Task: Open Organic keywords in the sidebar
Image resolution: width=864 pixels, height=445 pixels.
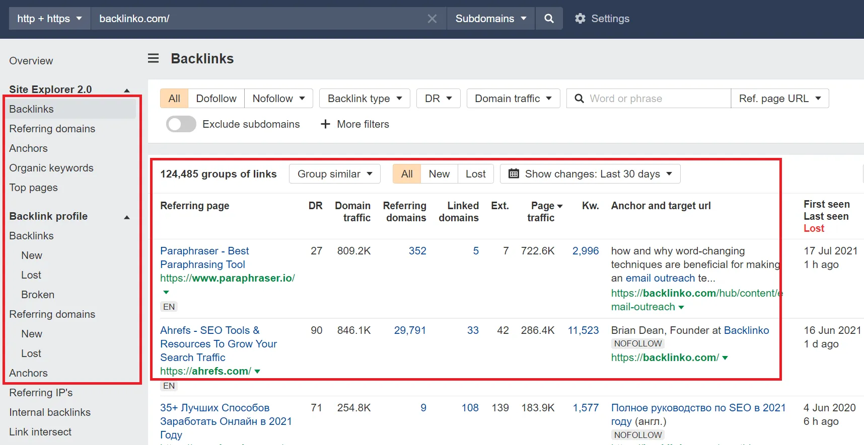Action: pos(51,168)
